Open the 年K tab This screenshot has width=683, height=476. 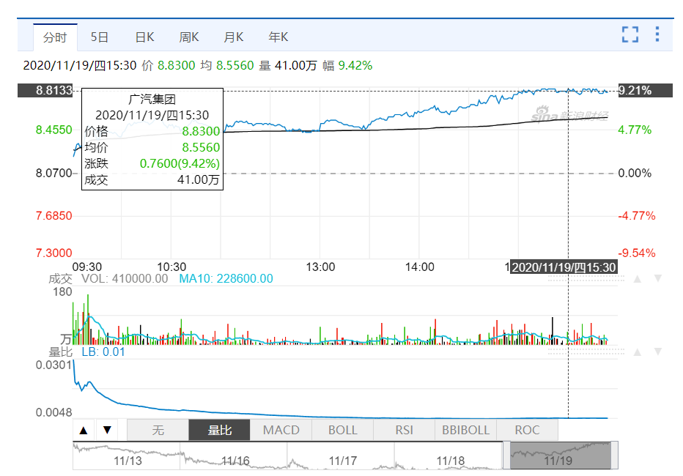pyautogui.click(x=278, y=37)
